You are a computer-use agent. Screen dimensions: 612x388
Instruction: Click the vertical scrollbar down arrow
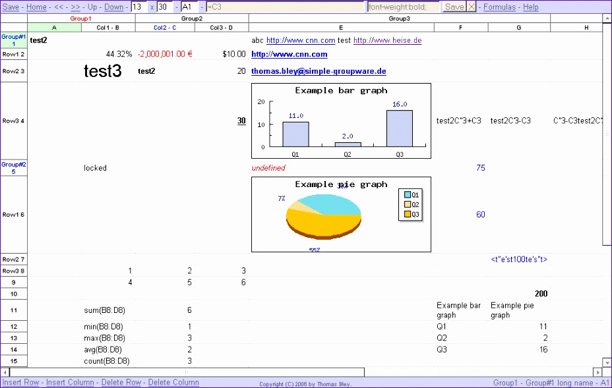pyautogui.click(x=607, y=361)
